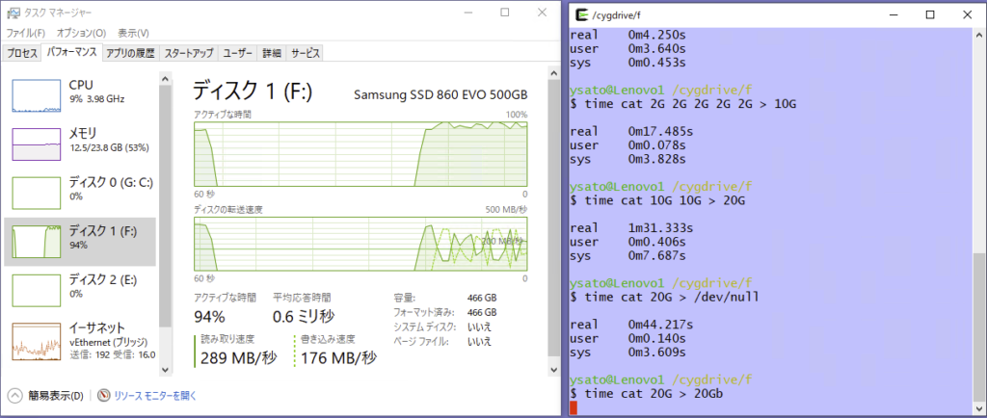Select ディスク 0 (G: C:) in sidebar
The height and width of the screenshot is (418, 987).
click(36, 193)
